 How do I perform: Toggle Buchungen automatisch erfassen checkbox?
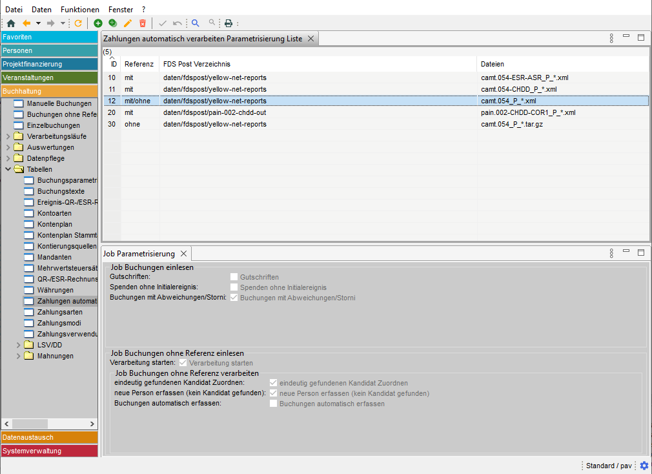coord(274,404)
